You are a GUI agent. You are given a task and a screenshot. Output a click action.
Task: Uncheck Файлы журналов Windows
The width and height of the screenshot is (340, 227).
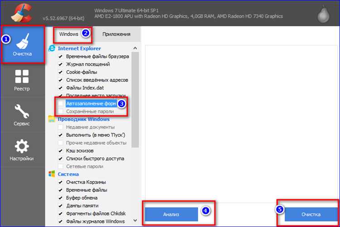click(60, 222)
